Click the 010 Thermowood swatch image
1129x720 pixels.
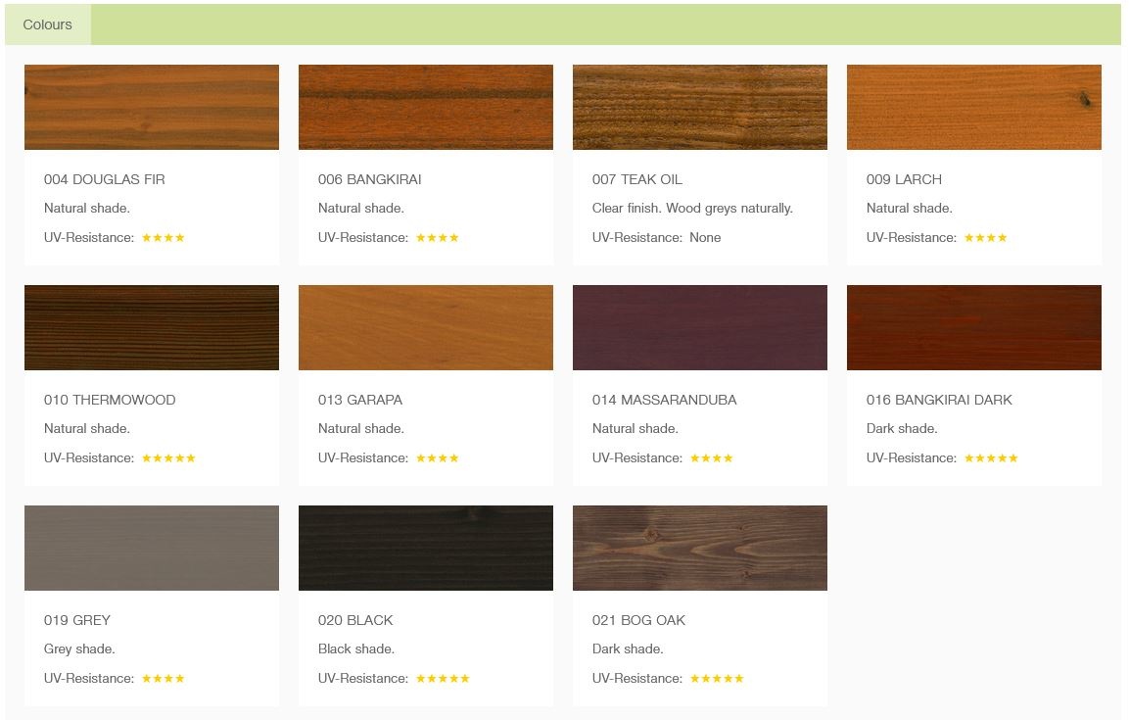[x=151, y=327]
